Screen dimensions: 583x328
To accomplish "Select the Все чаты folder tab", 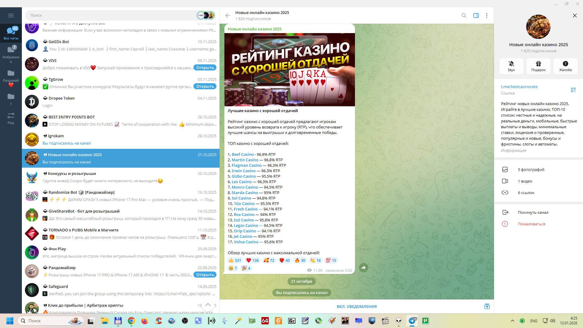I will [11, 33].
